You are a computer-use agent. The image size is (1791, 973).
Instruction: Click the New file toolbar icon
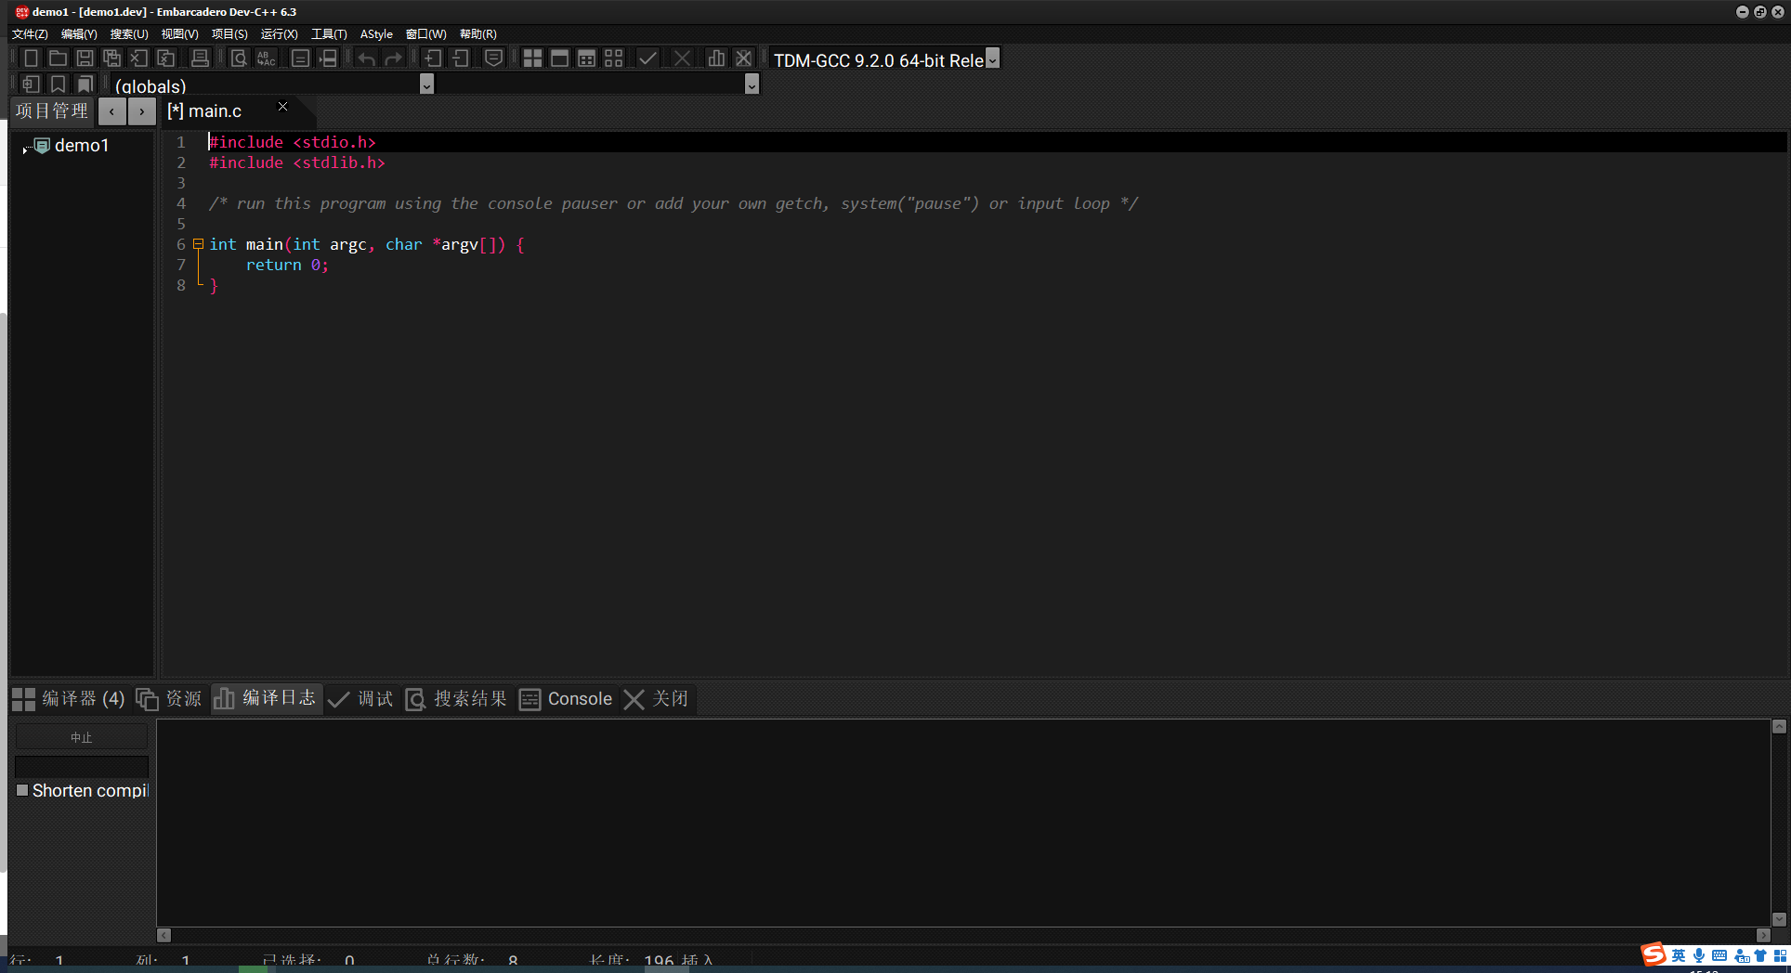[31, 58]
